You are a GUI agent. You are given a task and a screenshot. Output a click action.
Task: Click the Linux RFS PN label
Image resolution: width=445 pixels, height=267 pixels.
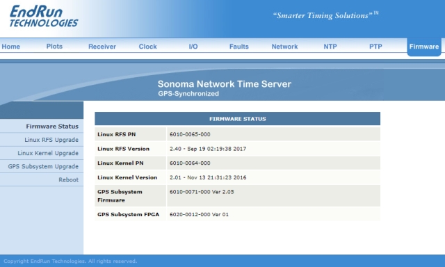(x=117, y=134)
